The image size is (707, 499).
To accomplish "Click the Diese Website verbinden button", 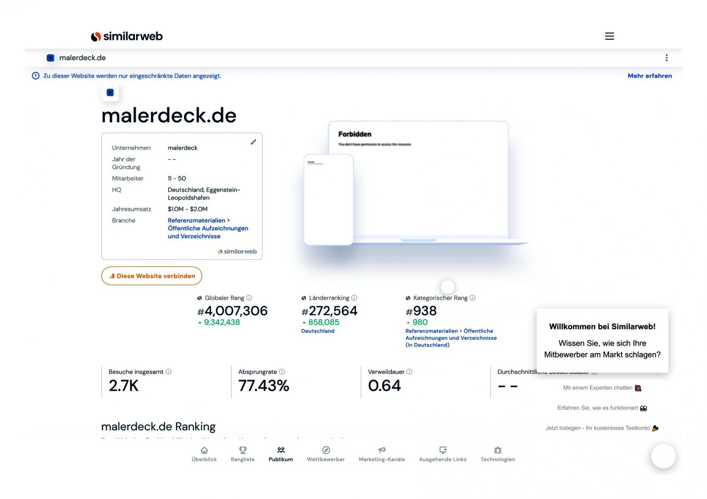I will click(152, 276).
